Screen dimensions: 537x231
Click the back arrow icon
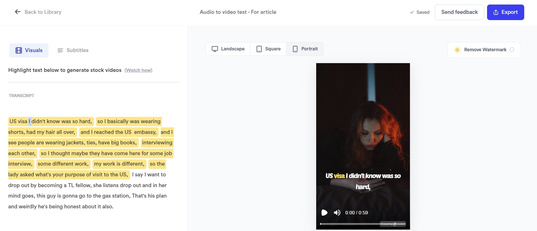click(x=18, y=12)
